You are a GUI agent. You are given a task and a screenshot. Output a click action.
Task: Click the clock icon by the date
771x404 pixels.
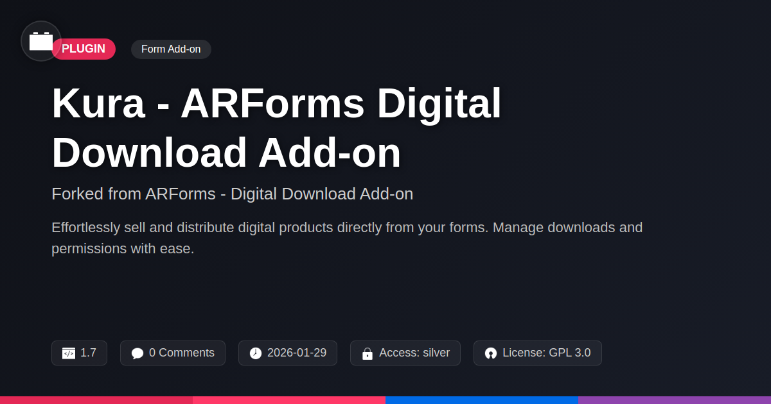point(256,353)
